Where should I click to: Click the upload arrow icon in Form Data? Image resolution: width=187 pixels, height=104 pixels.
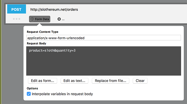(x=32, y=19)
